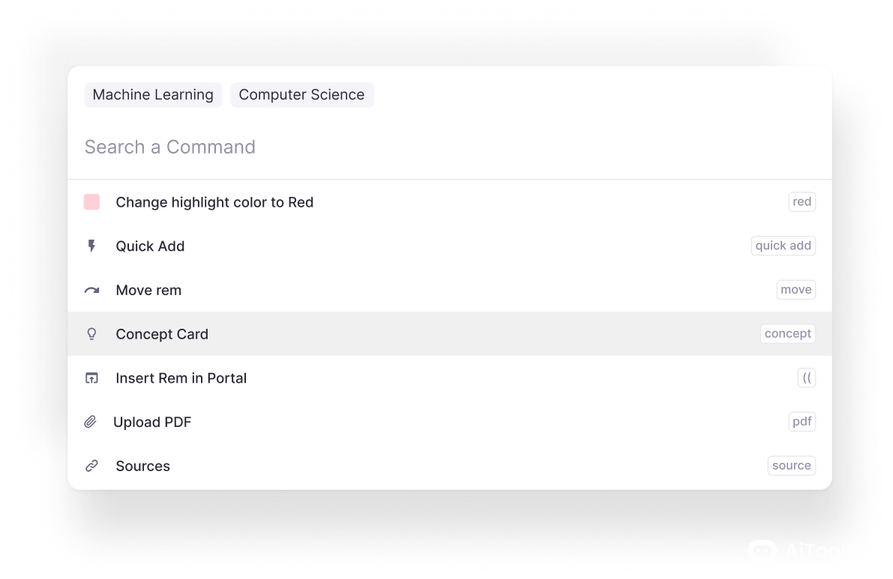Click the red highlight color swatch
This screenshot has width=893, height=579.
click(91, 201)
